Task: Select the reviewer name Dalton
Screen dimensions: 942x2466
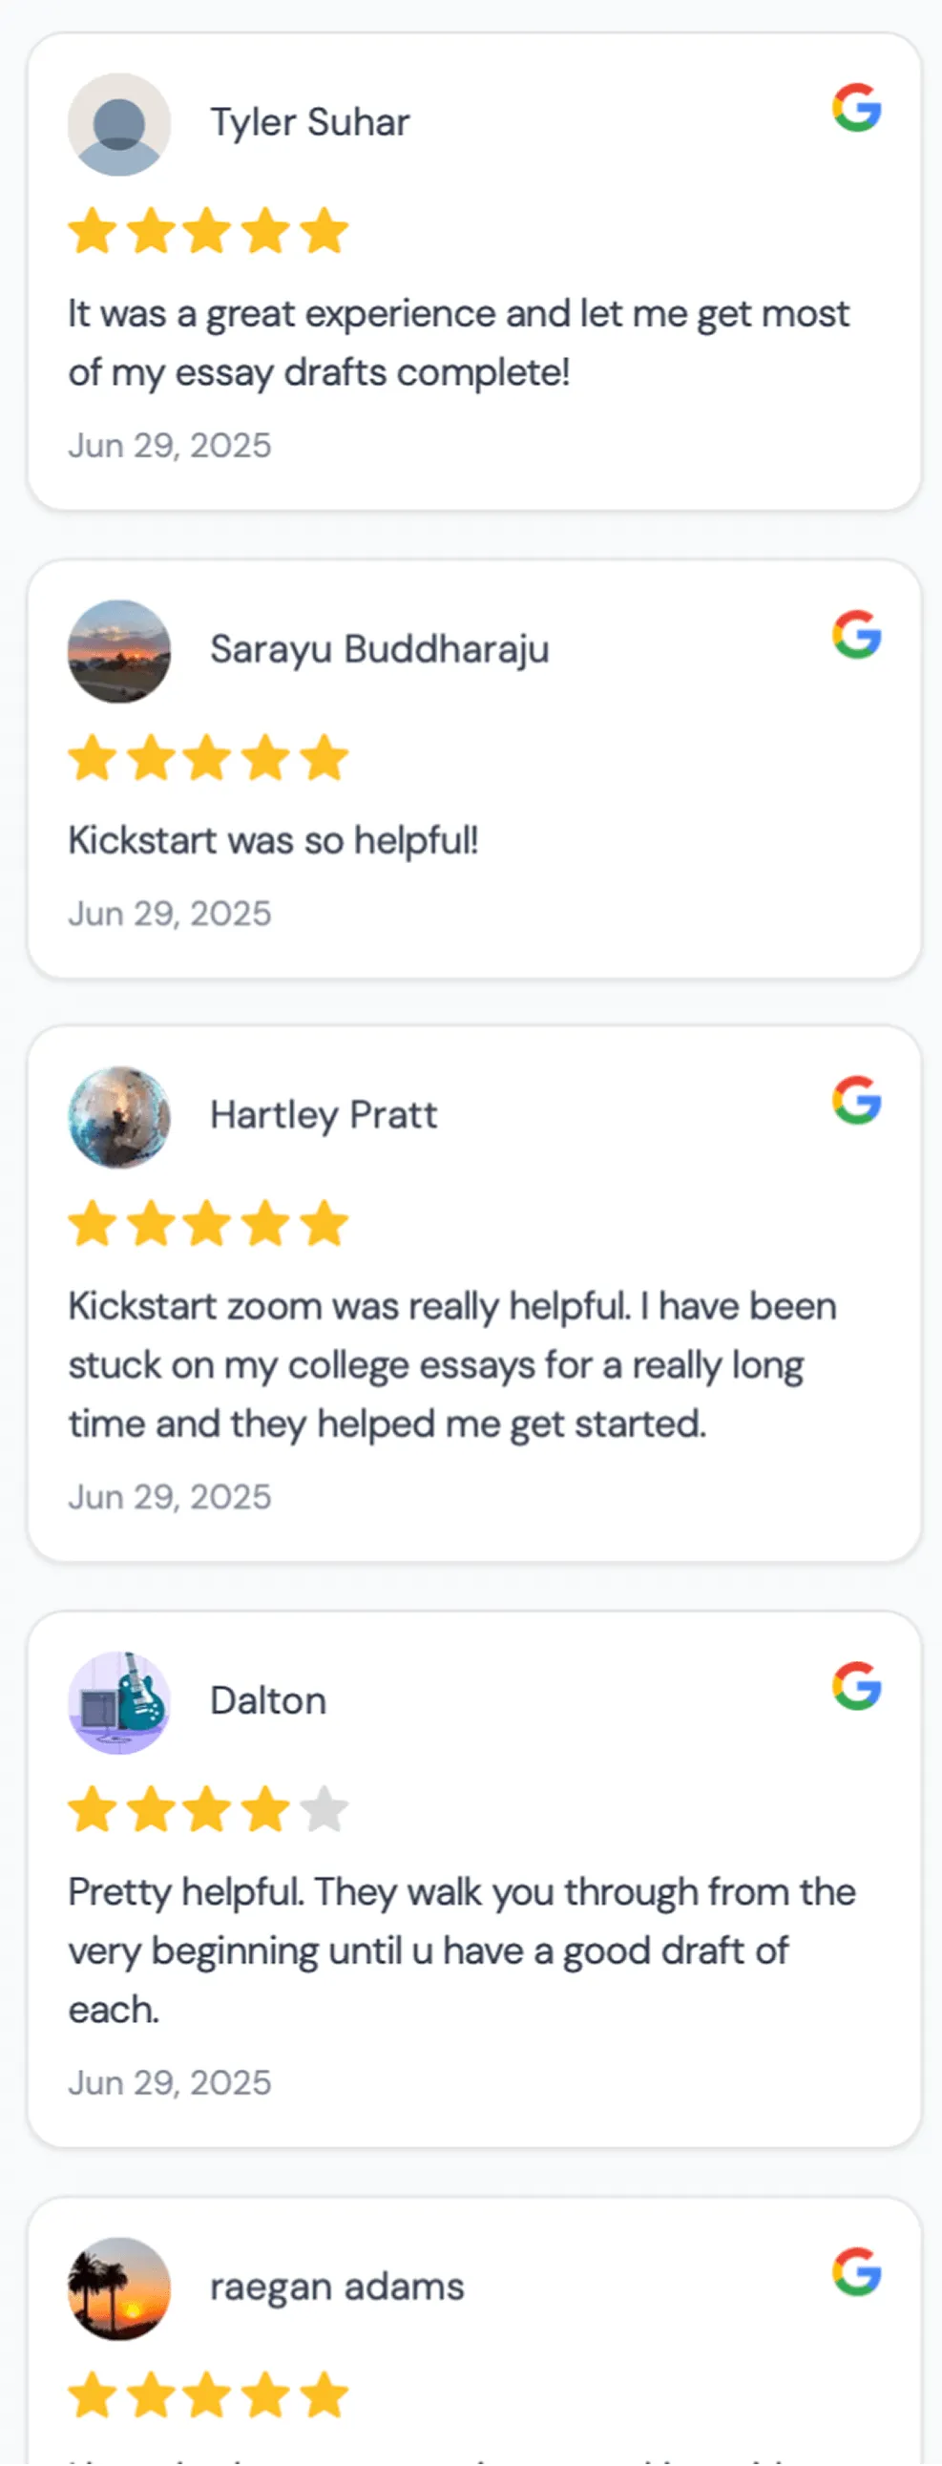Action: (268, 1701)
